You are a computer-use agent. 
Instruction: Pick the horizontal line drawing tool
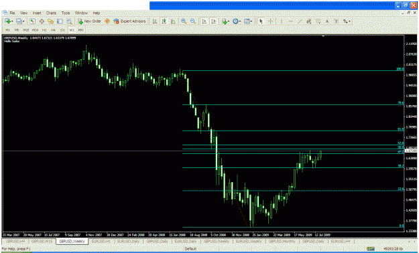pyautogui.click(x=290, y=21)
